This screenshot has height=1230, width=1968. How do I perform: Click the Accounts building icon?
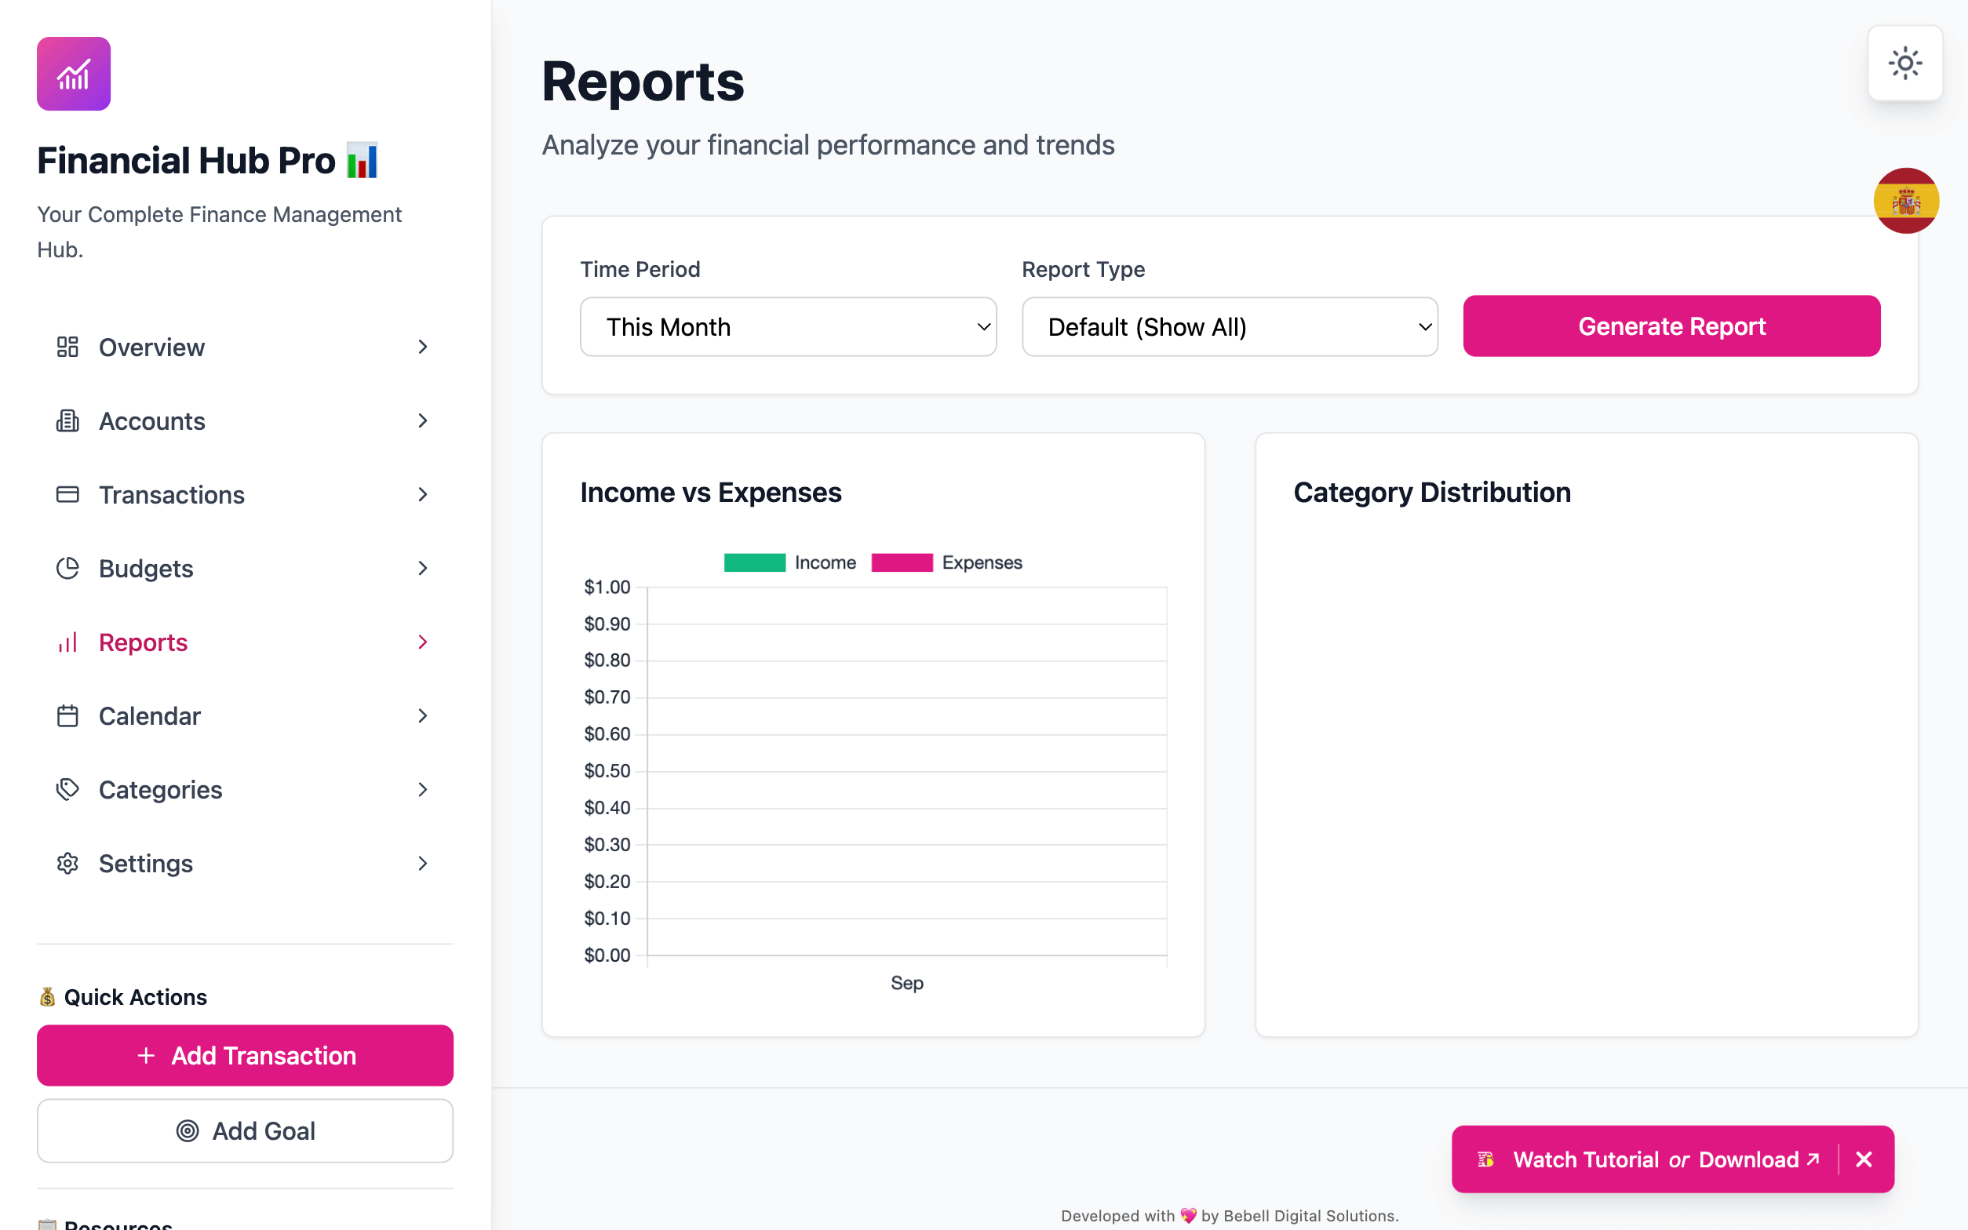[x=67, y=420]
